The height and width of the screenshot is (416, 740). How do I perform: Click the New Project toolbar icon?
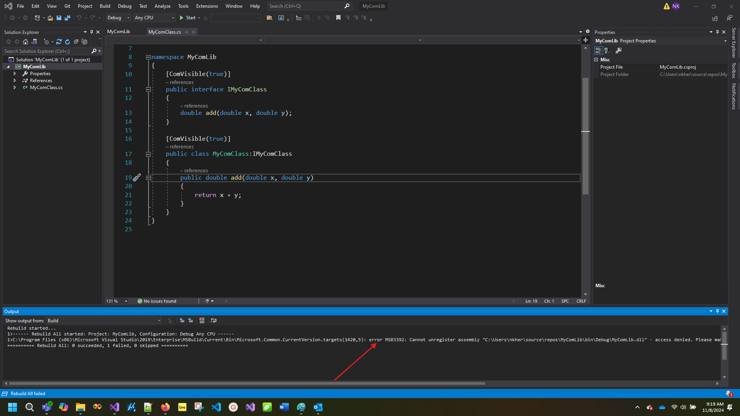click(x=37, y=18)
